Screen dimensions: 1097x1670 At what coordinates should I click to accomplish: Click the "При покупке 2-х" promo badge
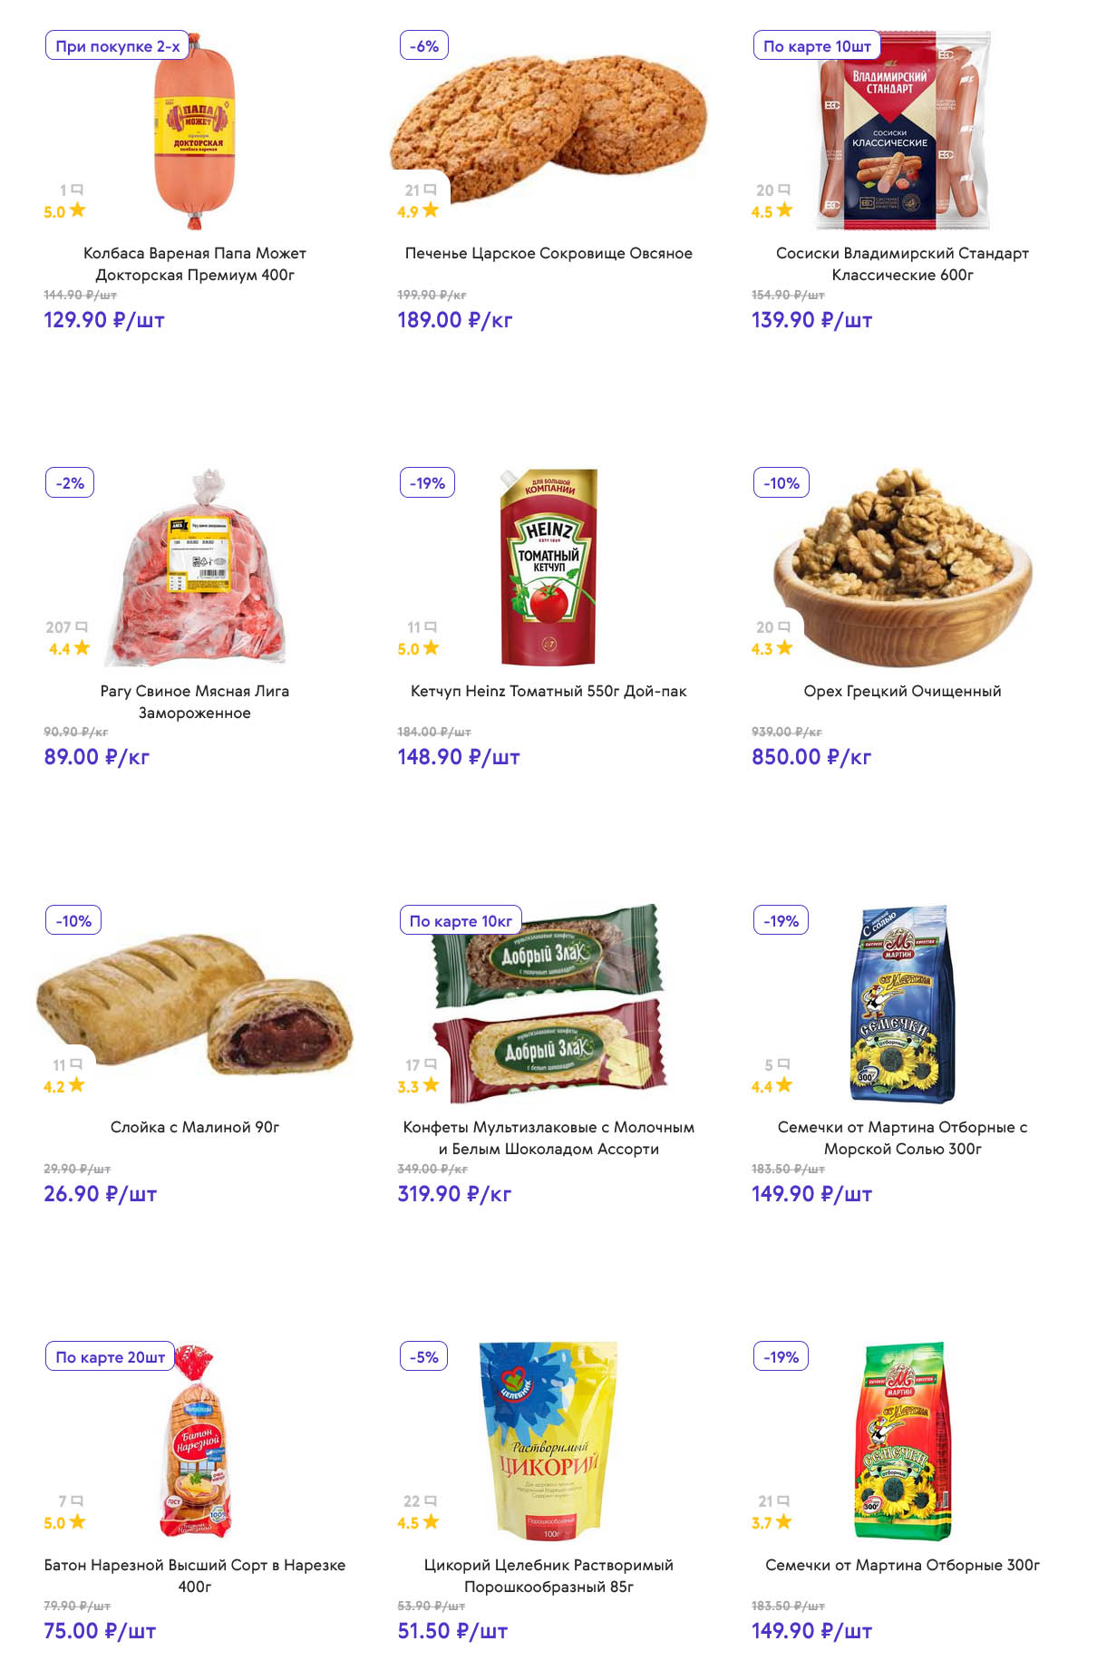pos(117,46)
